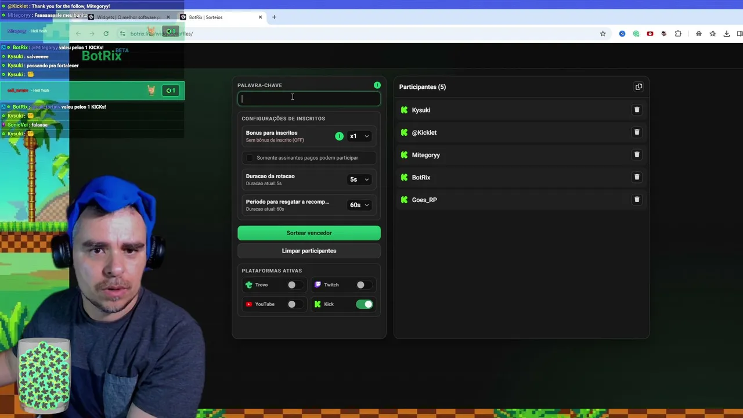Click the Twitch platform icon
Screen dimensions: 743x418
click(318, 284)
